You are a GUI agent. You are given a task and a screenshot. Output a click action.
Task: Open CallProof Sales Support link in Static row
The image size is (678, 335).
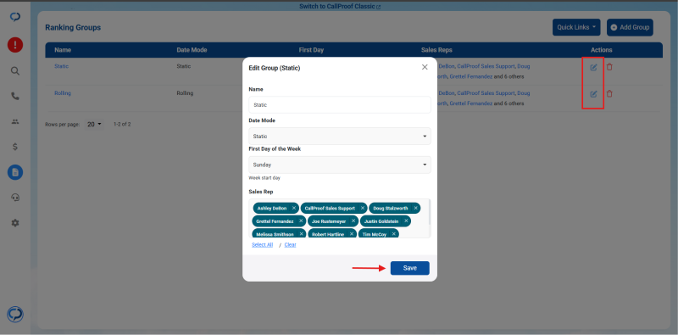point(486,66)
